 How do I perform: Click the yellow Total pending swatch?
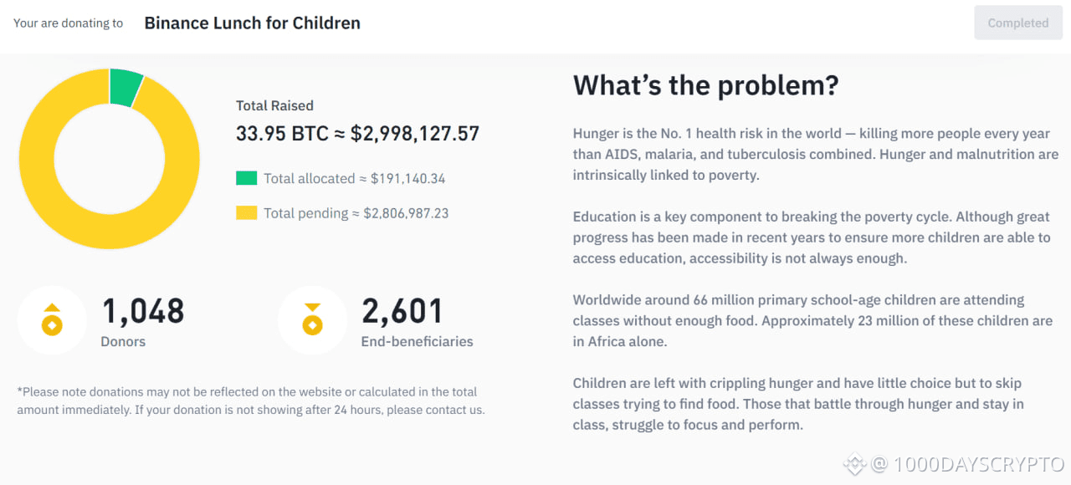[x=246, y=213]
